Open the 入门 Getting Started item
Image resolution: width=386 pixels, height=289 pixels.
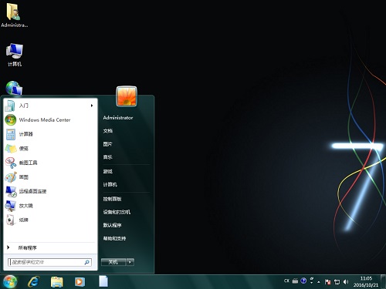coord(50,106)
